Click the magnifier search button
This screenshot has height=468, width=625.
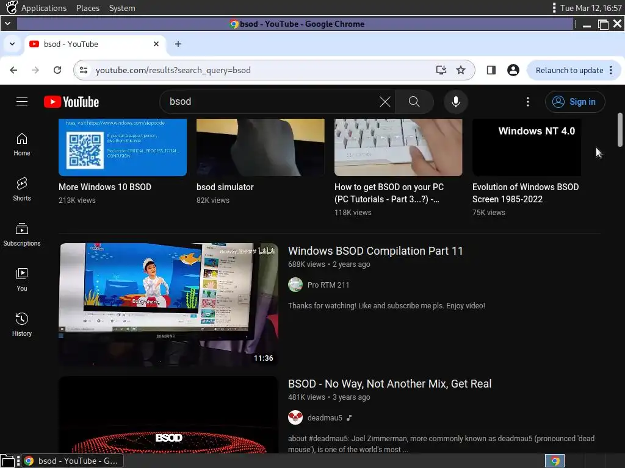click(414, 102)
